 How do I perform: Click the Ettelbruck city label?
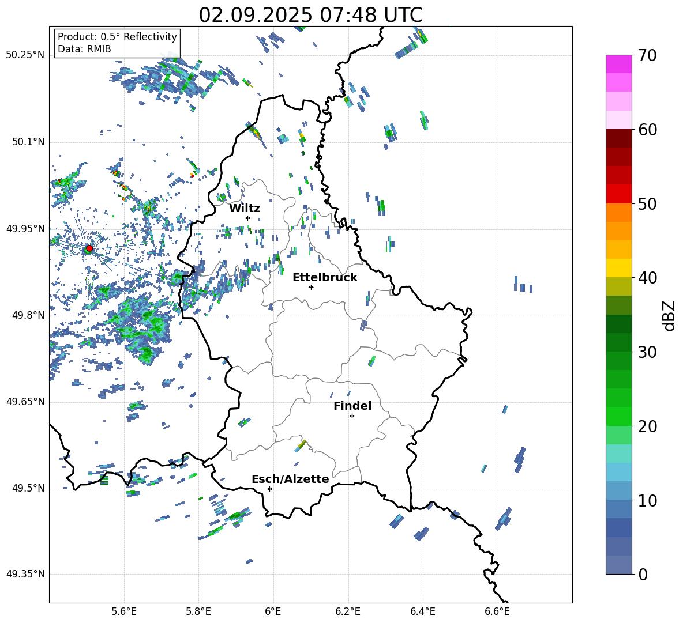325,278
